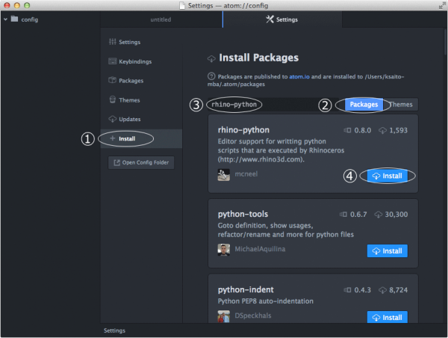This screenshot has width=448, height=338.
Task: Select the config folder icon
Action: tap(14, 19)
